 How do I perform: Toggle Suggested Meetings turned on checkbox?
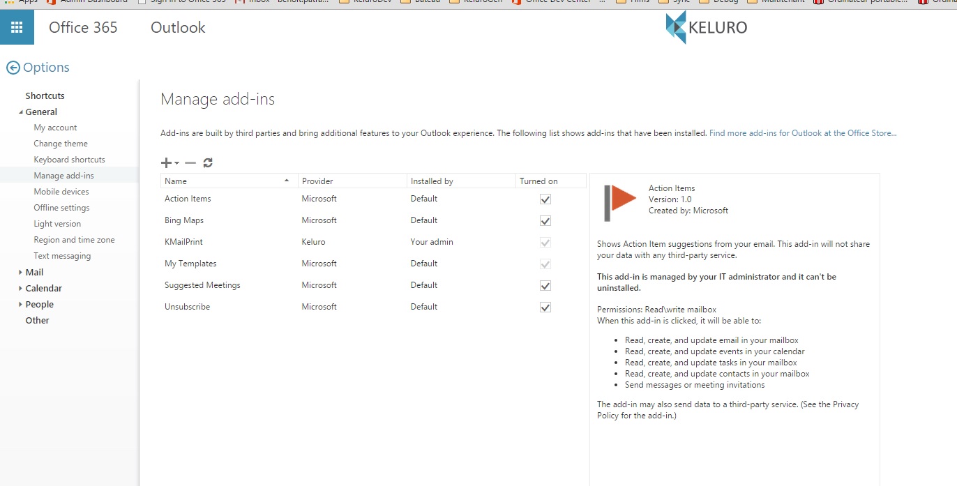(x=545, y=286)
